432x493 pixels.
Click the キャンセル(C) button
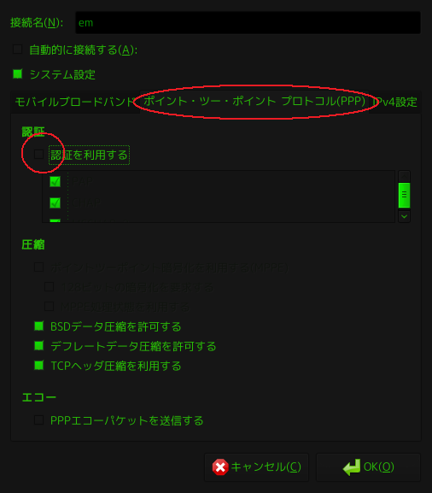tap(256, 467)
